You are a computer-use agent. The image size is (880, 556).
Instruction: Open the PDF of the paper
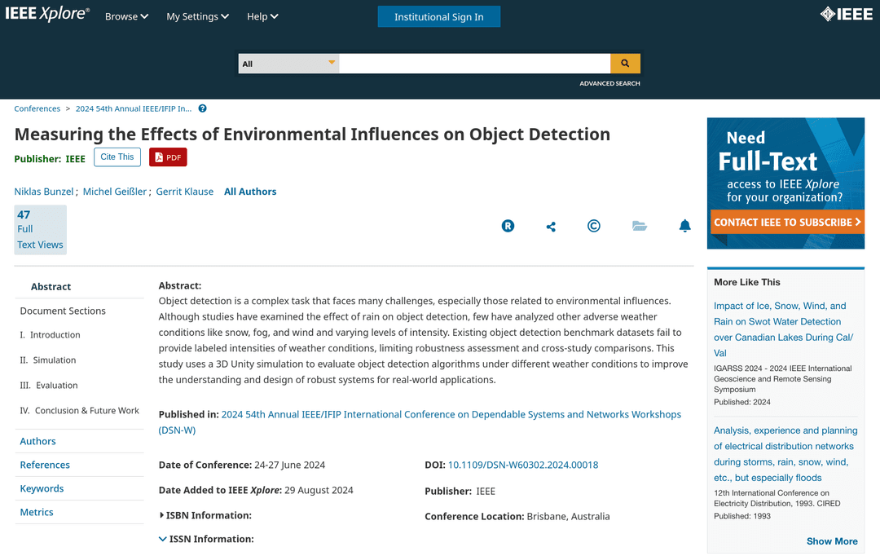[x=168, y=157]
